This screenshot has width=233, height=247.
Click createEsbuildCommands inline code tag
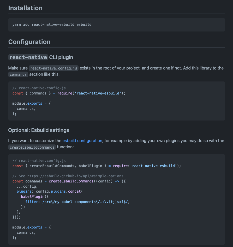[x=32, y=147]
